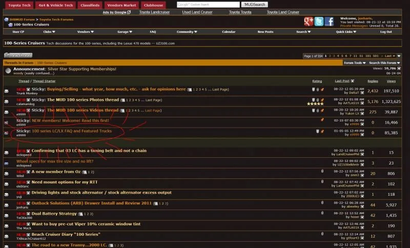
Task: Click attachment icon on Need mount options row
Action: point(322,181)
